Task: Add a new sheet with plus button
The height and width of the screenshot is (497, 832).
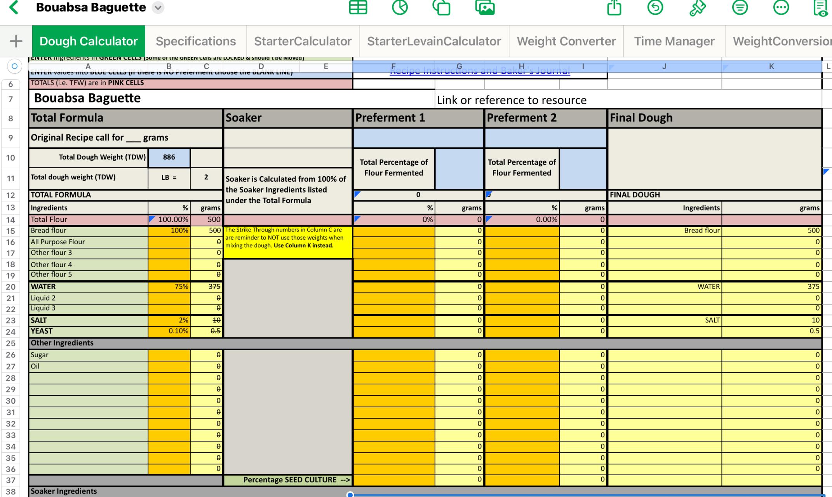Action: (x=16, y=41)
